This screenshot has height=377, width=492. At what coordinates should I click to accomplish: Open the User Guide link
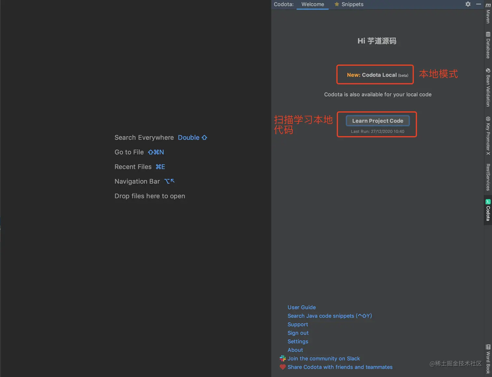click(302, 307)
